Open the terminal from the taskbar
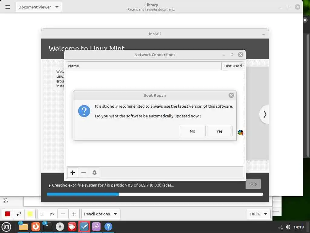Image resolution: width=310 pixels, height=233 pixels. (x=48, y=227)
